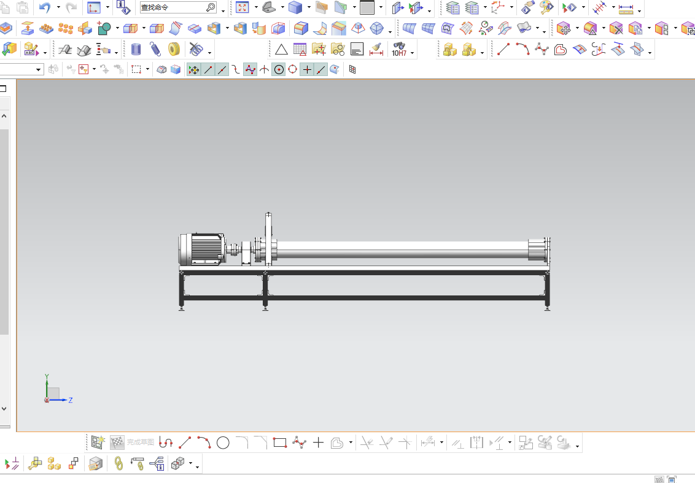Click the left panel down scroll arrow
The image size is (695, 483).
tap(4, 409)
